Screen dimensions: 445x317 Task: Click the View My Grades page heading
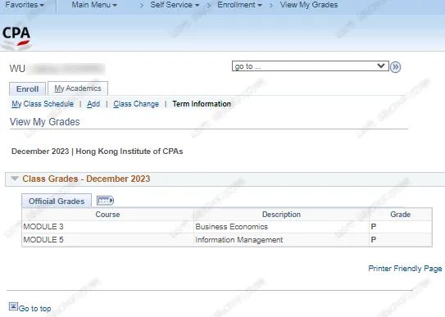pos(45,122)
